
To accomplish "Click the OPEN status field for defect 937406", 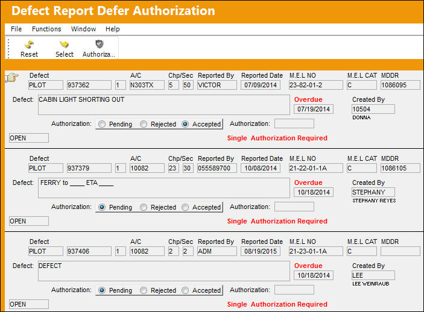I will [x=29, y=304].
